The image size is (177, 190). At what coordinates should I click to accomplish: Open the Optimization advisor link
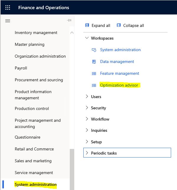point(119,85)
